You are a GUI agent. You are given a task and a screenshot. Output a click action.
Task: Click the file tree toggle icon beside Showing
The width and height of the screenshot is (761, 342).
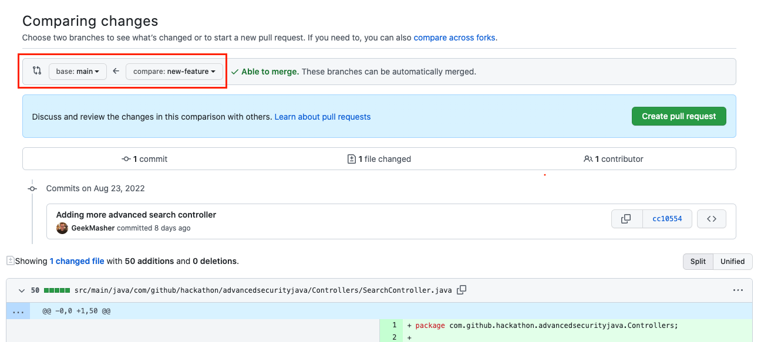pyautogui.click(x=10, y=260)
